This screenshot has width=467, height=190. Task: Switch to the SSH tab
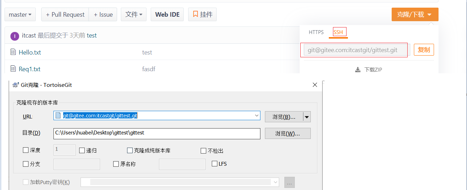(338, 32)
